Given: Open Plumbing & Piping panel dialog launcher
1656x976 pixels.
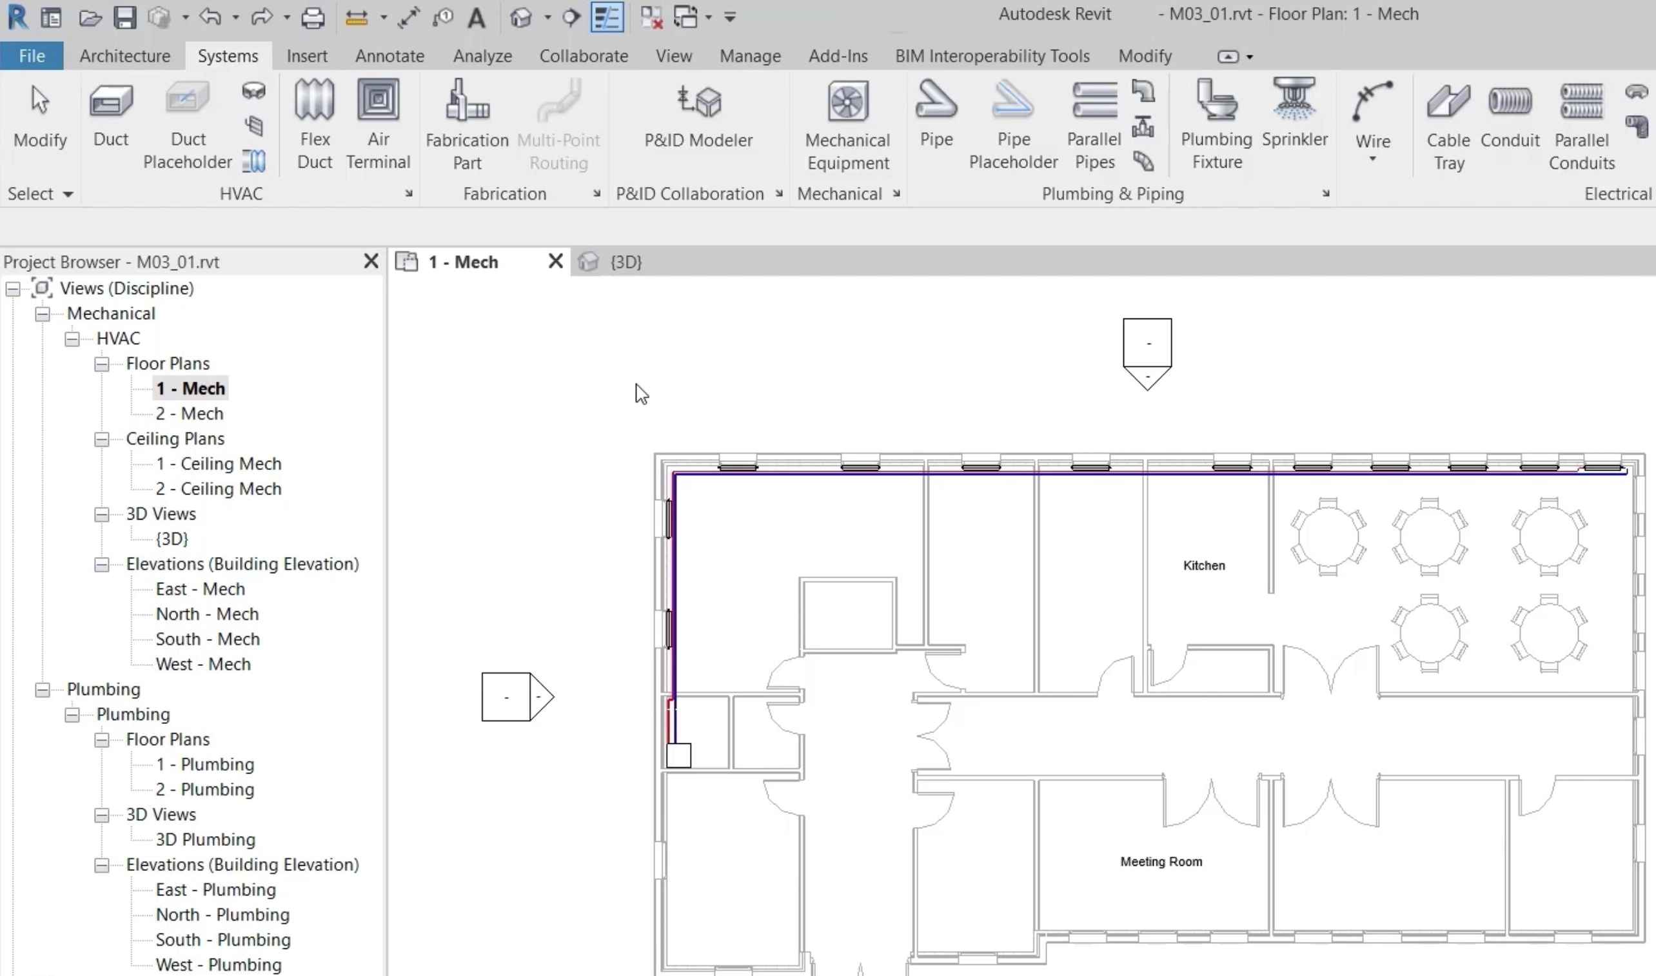Looking at the screenshot, I should tap(1326, 193).
